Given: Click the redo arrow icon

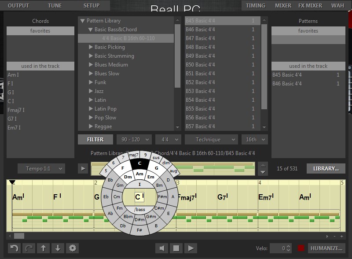Looking at the screenshot, I should coord(29,248).
